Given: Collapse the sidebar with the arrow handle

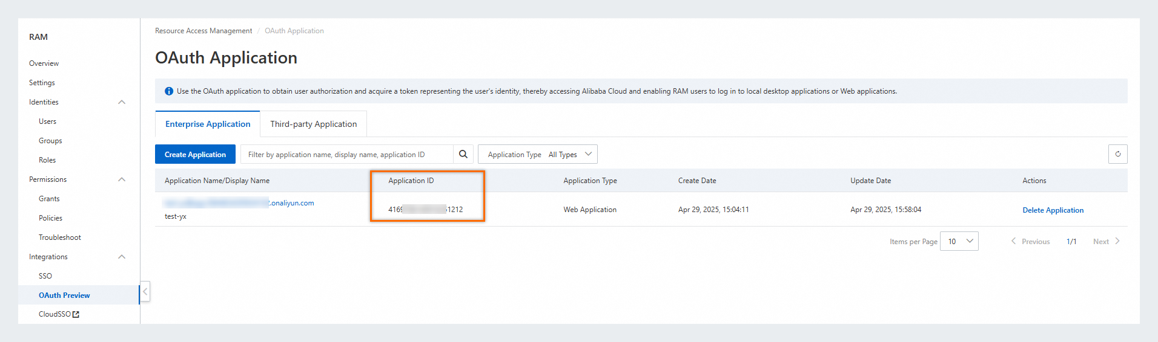Looking at the screenshot, I should pyautogui.click(x=145, y=291).
